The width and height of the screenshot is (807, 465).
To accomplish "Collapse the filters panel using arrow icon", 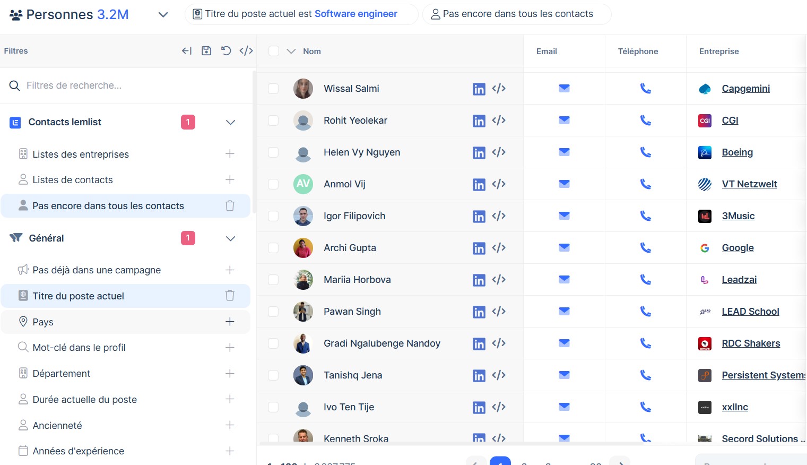I will point(187,51).
